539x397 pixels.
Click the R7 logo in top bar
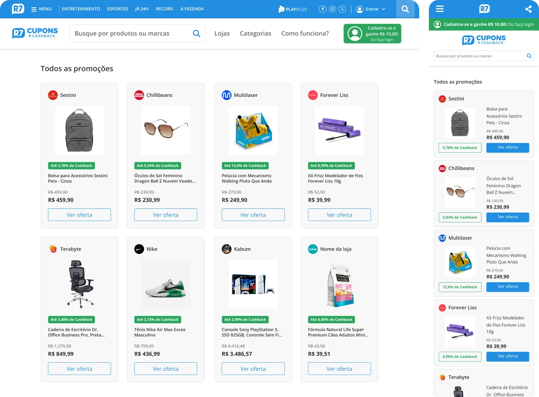pyautogui.click(x=18, y=9)
